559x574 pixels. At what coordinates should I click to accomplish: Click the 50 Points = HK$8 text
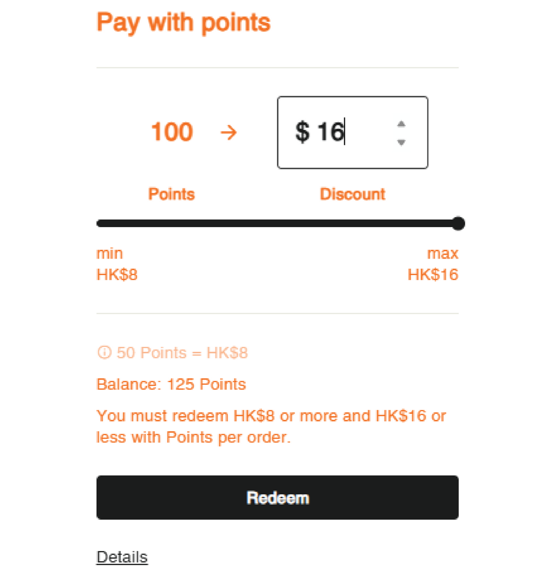(x=182, y=353)
